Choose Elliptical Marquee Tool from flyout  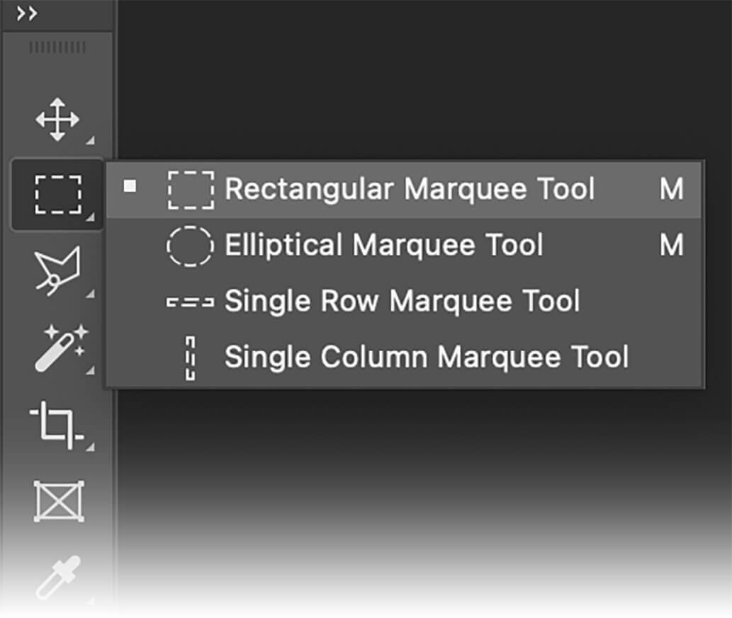383,246
